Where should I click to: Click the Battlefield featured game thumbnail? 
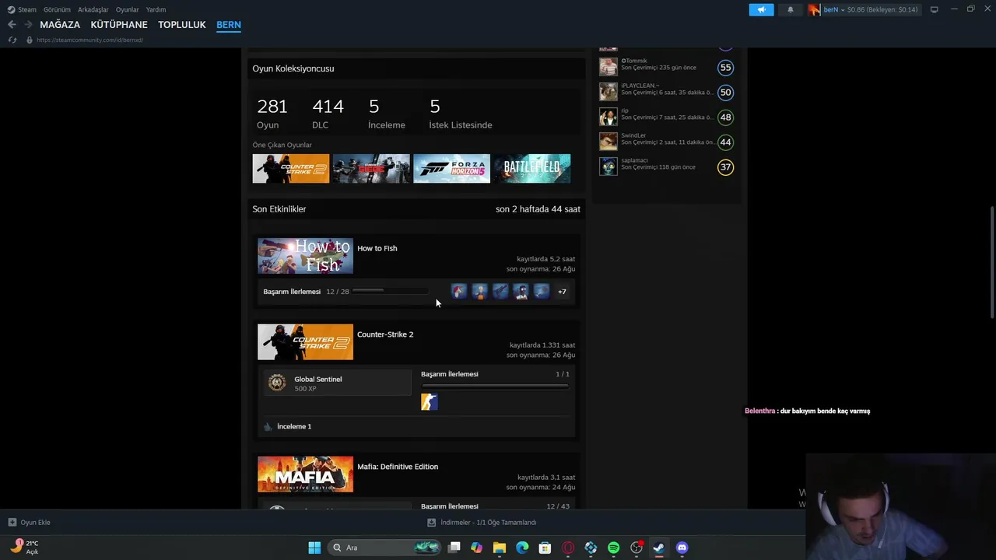coord(532,169)
